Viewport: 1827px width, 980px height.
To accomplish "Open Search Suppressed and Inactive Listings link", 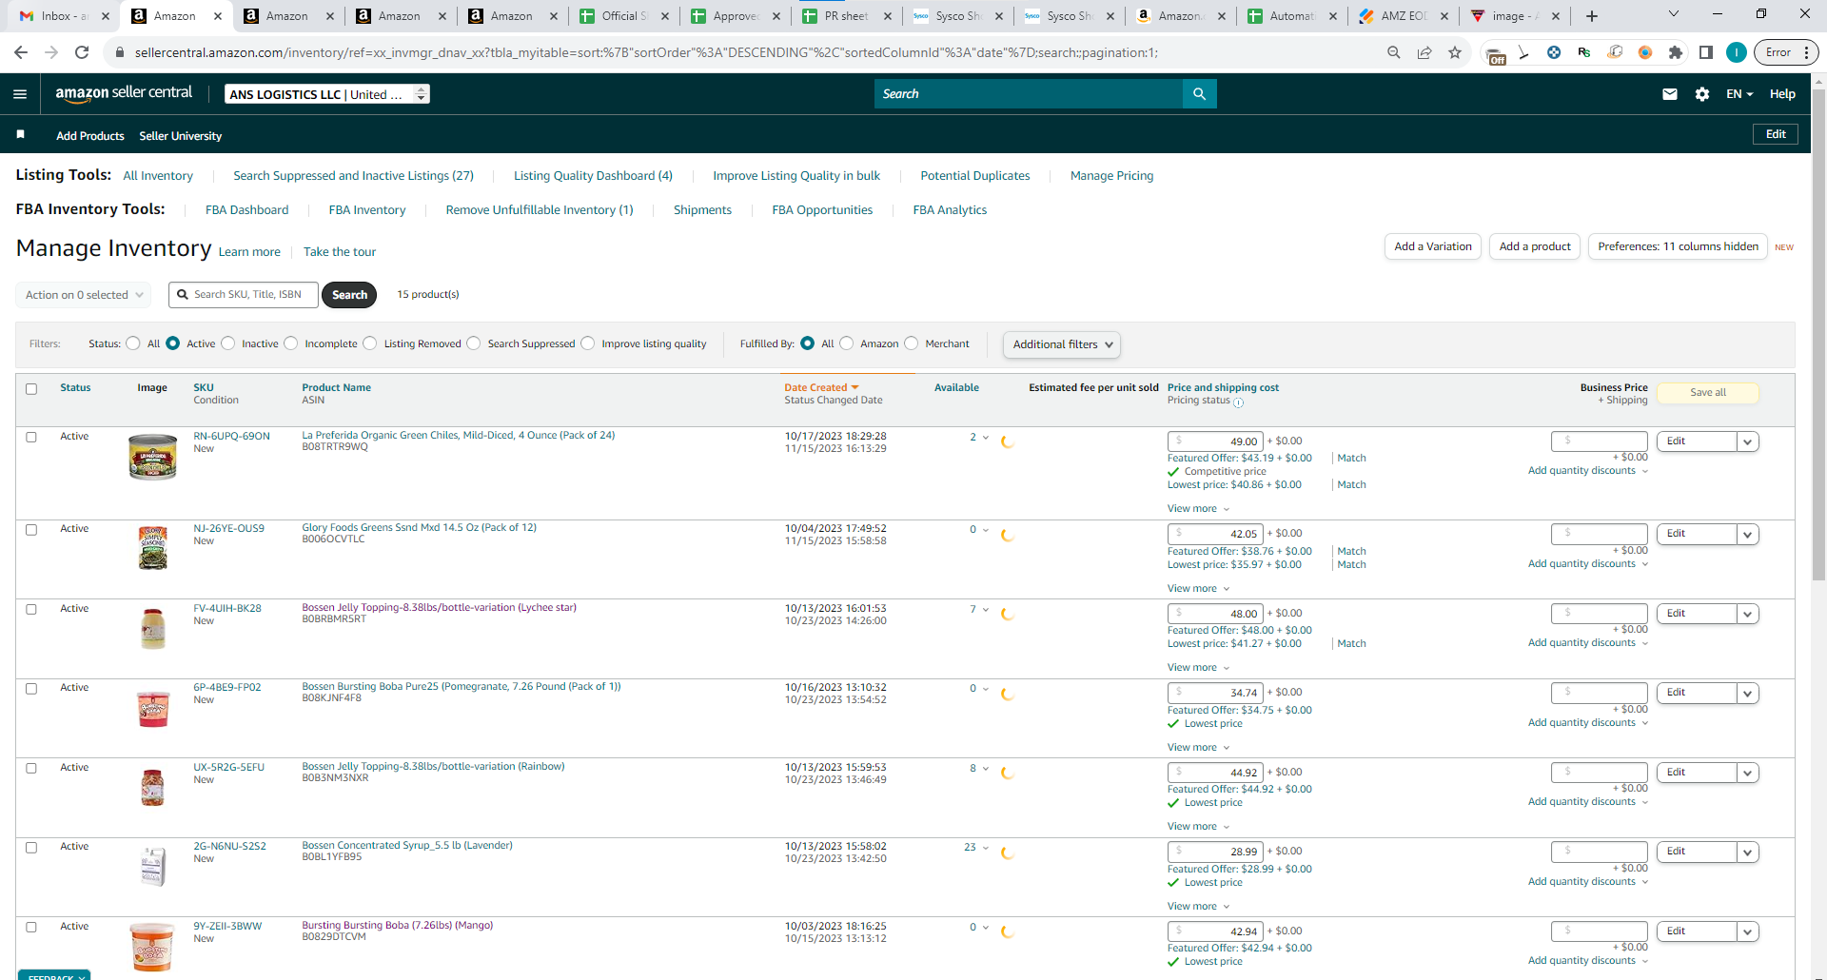I will pos(353,176).
